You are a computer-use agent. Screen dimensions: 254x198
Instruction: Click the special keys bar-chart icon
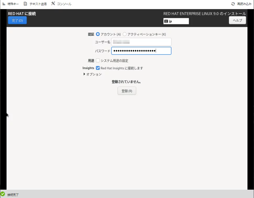[x=4, y=4]
